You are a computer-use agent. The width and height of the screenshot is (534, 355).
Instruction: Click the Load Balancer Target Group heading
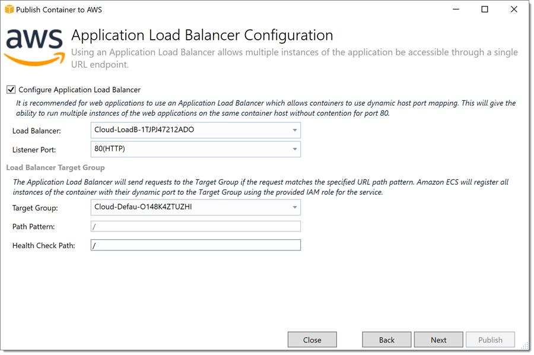(56, 167)
